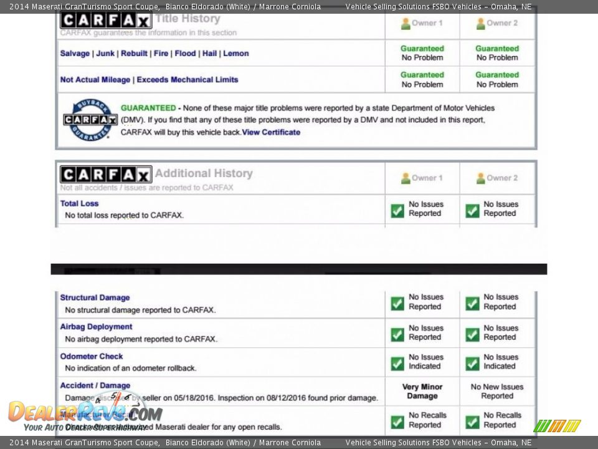Screen dimensions: 598x449
Task: Click the No New Issues Reported status
Action: coord(497,392)
